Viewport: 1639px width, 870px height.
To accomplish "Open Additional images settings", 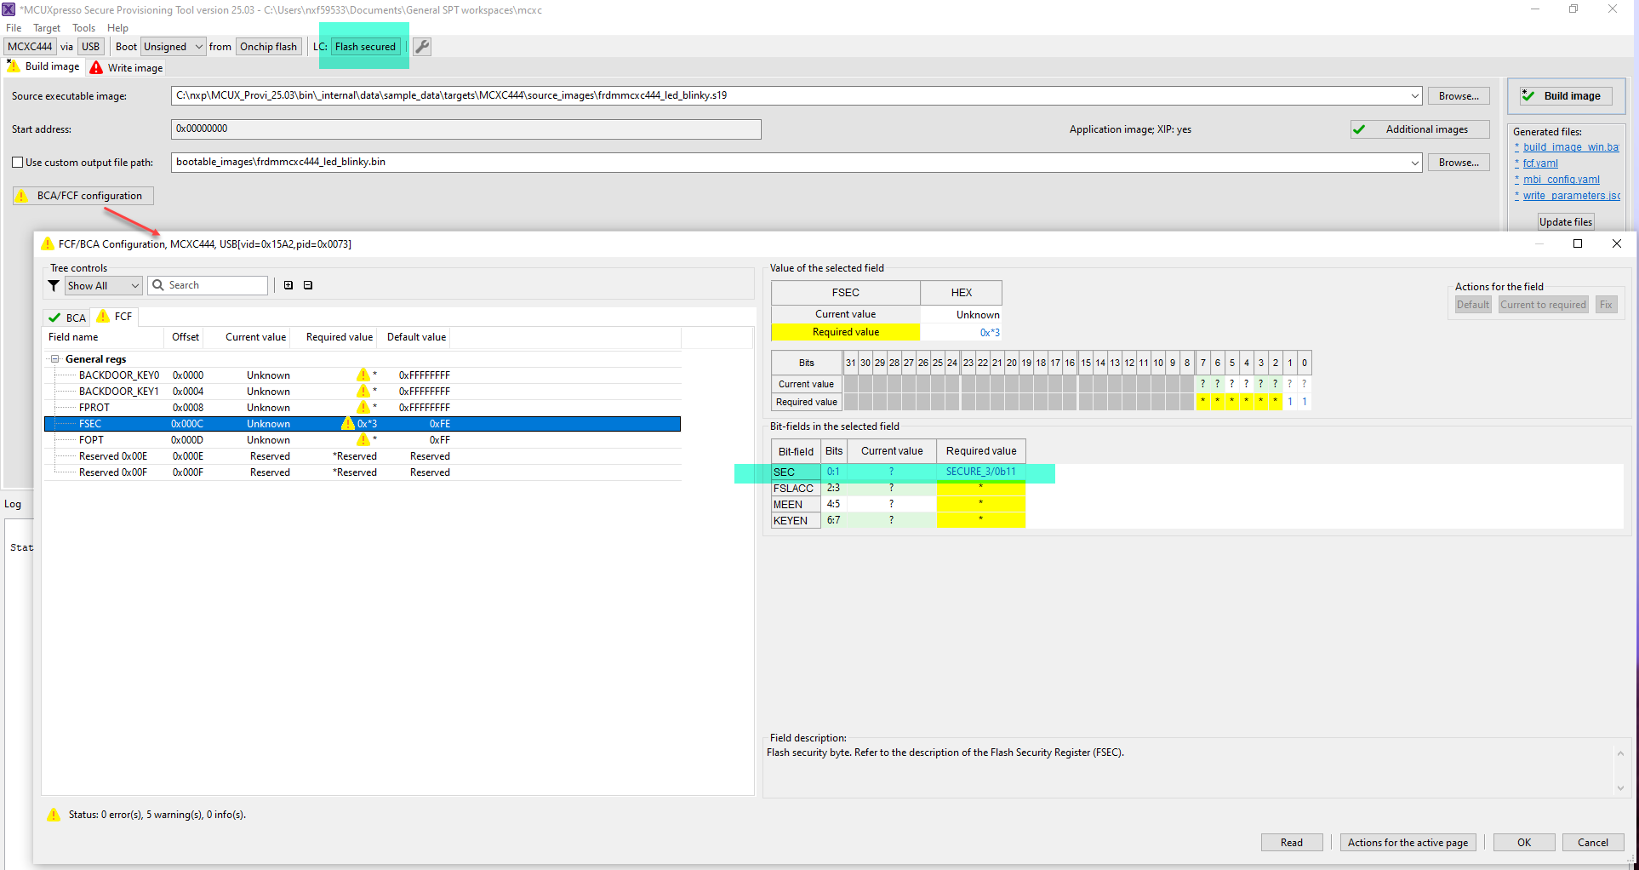I will click(x=1420, y=129).
